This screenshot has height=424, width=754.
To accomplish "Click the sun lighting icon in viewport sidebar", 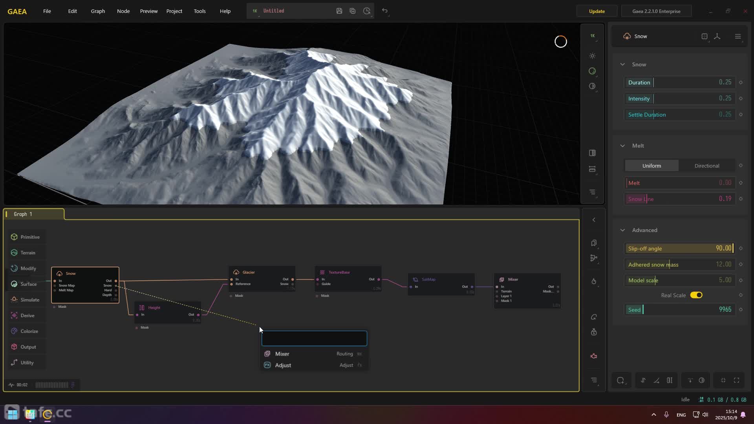I will [x=592, y=56].
